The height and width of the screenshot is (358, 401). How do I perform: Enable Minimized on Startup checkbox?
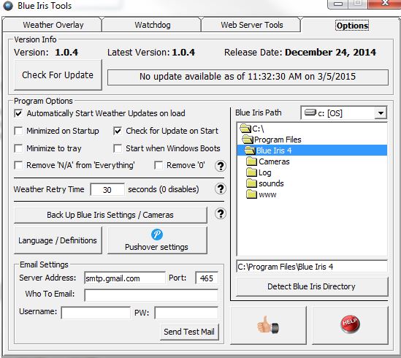[19, 131]
